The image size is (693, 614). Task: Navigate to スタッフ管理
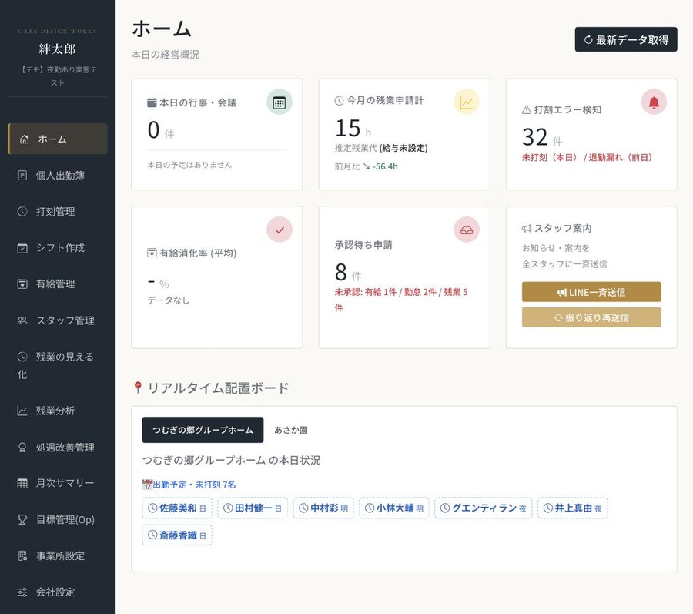tap(58, 320)
